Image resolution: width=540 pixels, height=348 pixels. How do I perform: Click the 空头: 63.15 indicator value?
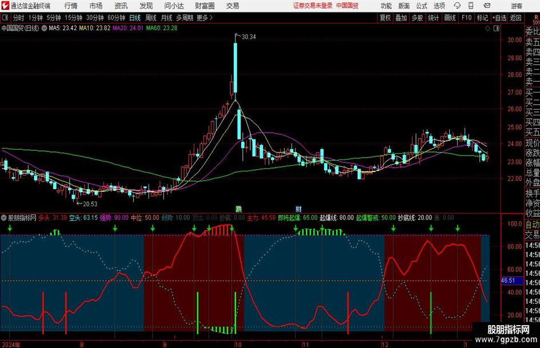click(x=83, y=218)
